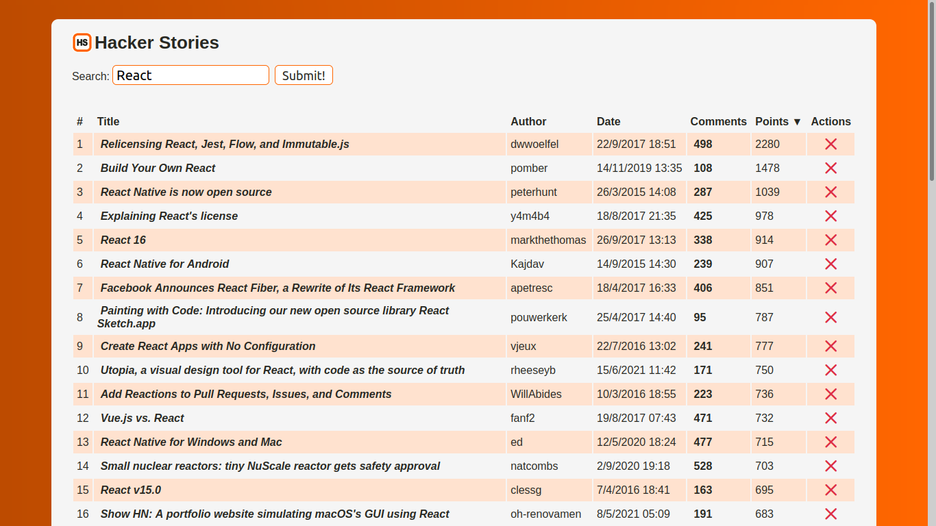Viewport: 936px width, 526px height.
Task: Sort stories by Points column
Action: [x=778, y=121]
